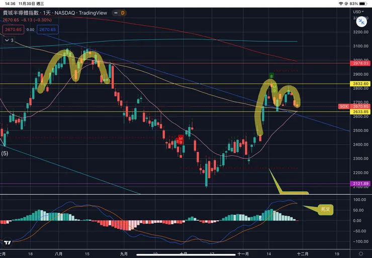Click the orange D badge icon
This screenshot has width=372, height=258.
tap(123, 13)
